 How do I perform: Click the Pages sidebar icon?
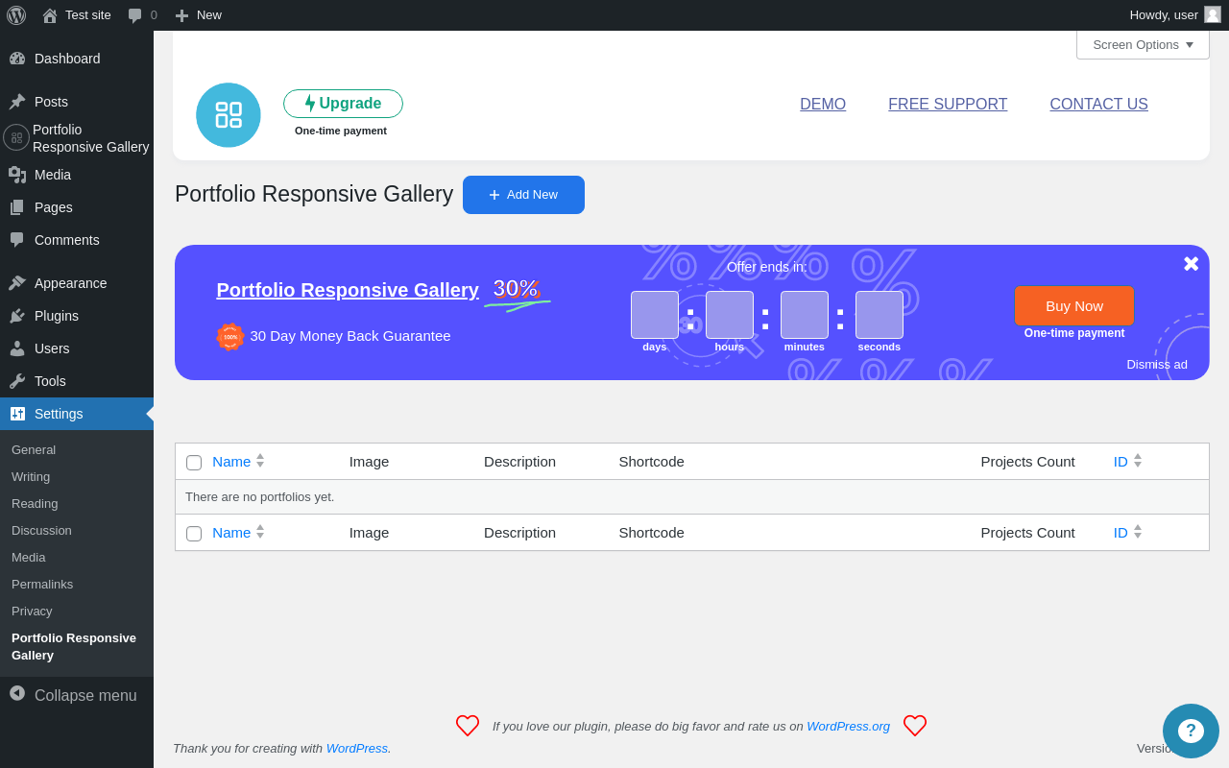17,207
